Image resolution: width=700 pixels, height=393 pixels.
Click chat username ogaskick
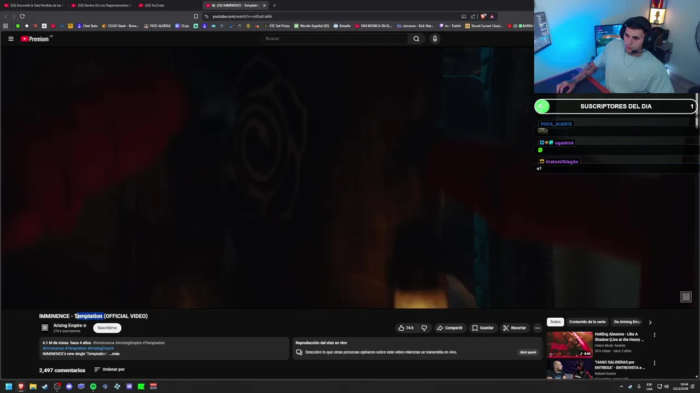pyautogui.click(x=564, y=143)
